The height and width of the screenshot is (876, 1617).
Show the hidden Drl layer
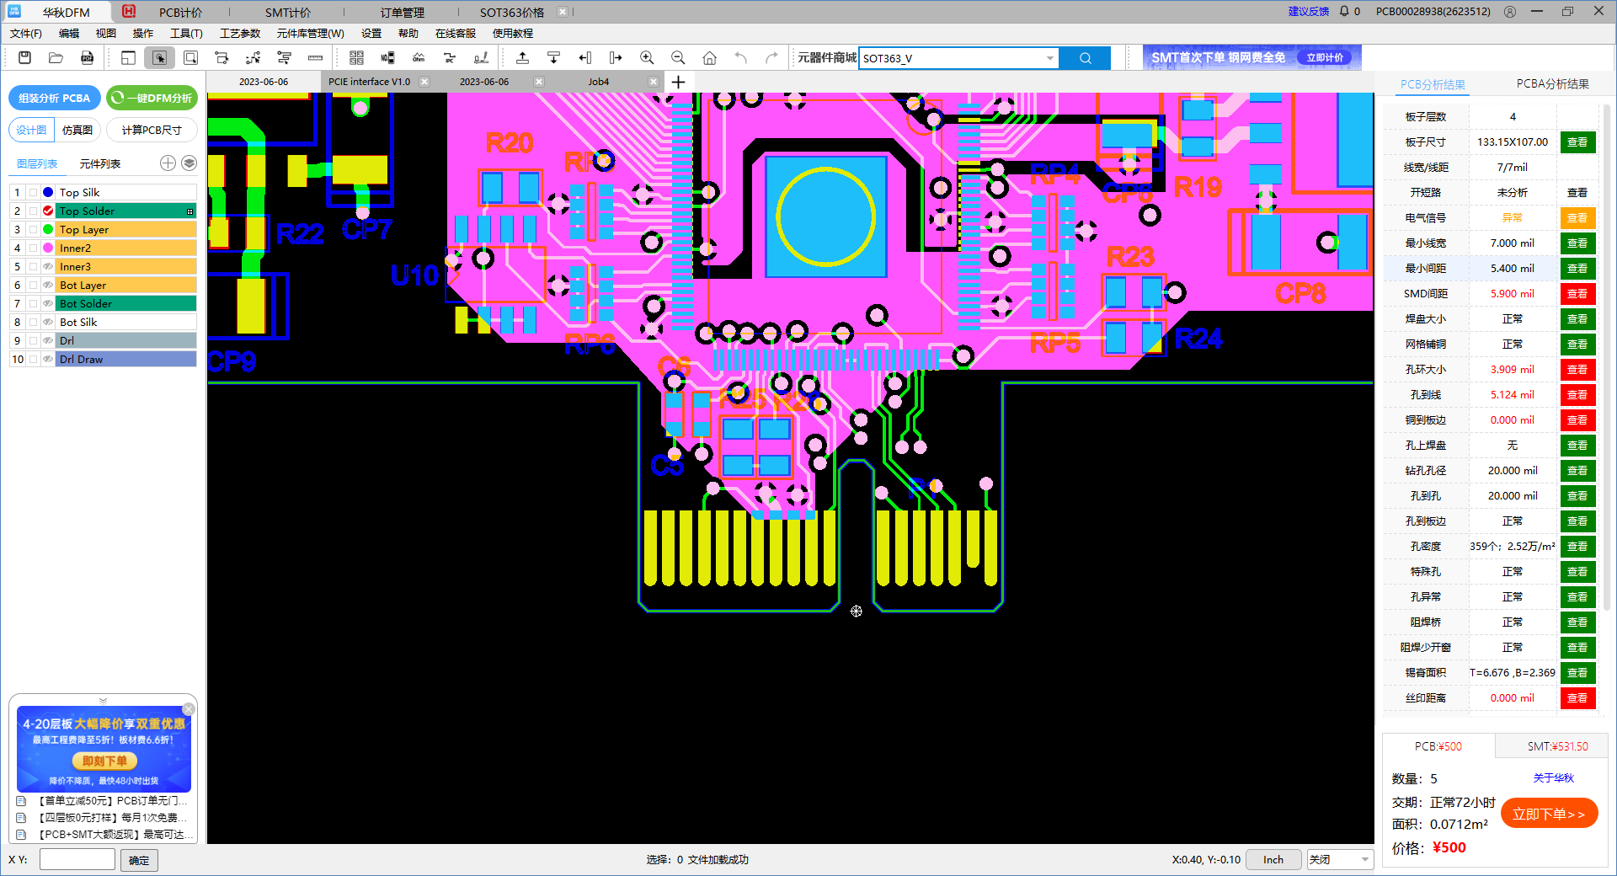(48, 340)
